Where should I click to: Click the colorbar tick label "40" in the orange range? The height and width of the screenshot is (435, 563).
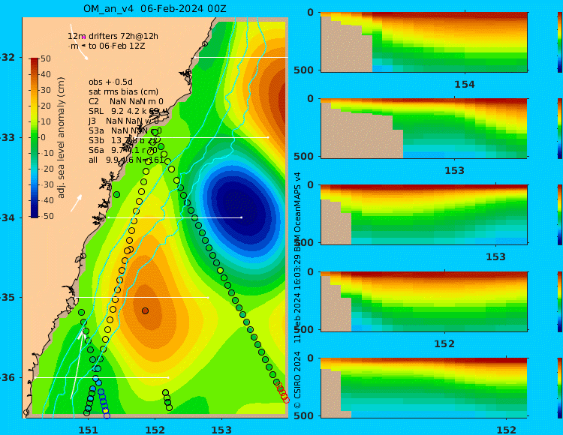click(x=46, y=74)
